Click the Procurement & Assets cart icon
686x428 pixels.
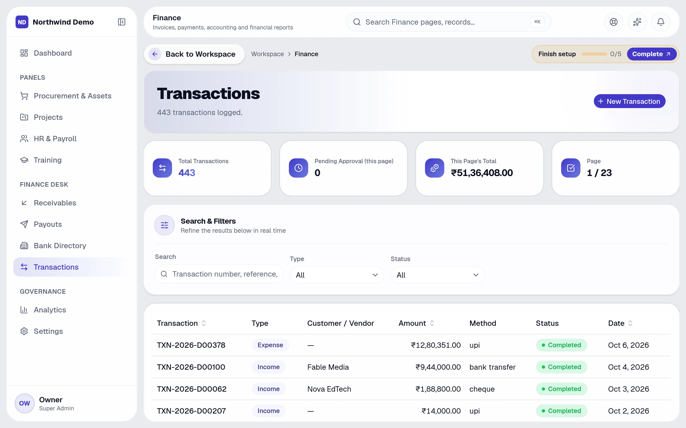pos(24,96)
